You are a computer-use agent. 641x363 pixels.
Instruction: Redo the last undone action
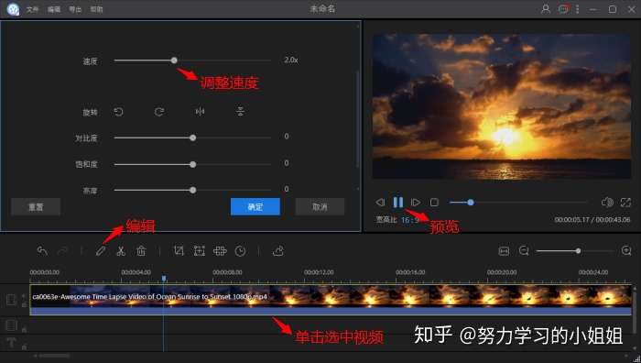pyautogui.click(x=62, y=251)
